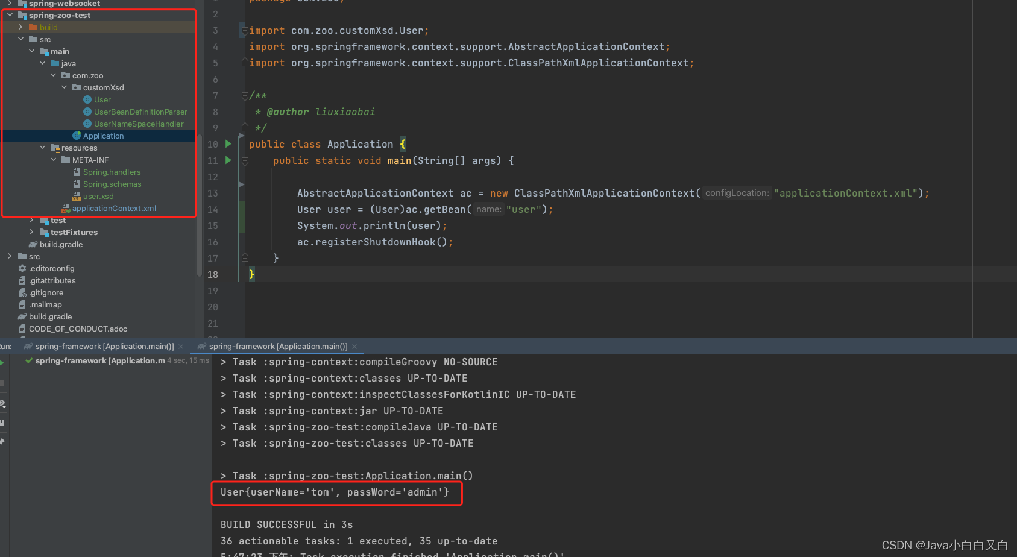The height and width of the screenshot is (557, 1017).
Task: Select the run icon next to line 10
Action: click(x=227, y=144)
